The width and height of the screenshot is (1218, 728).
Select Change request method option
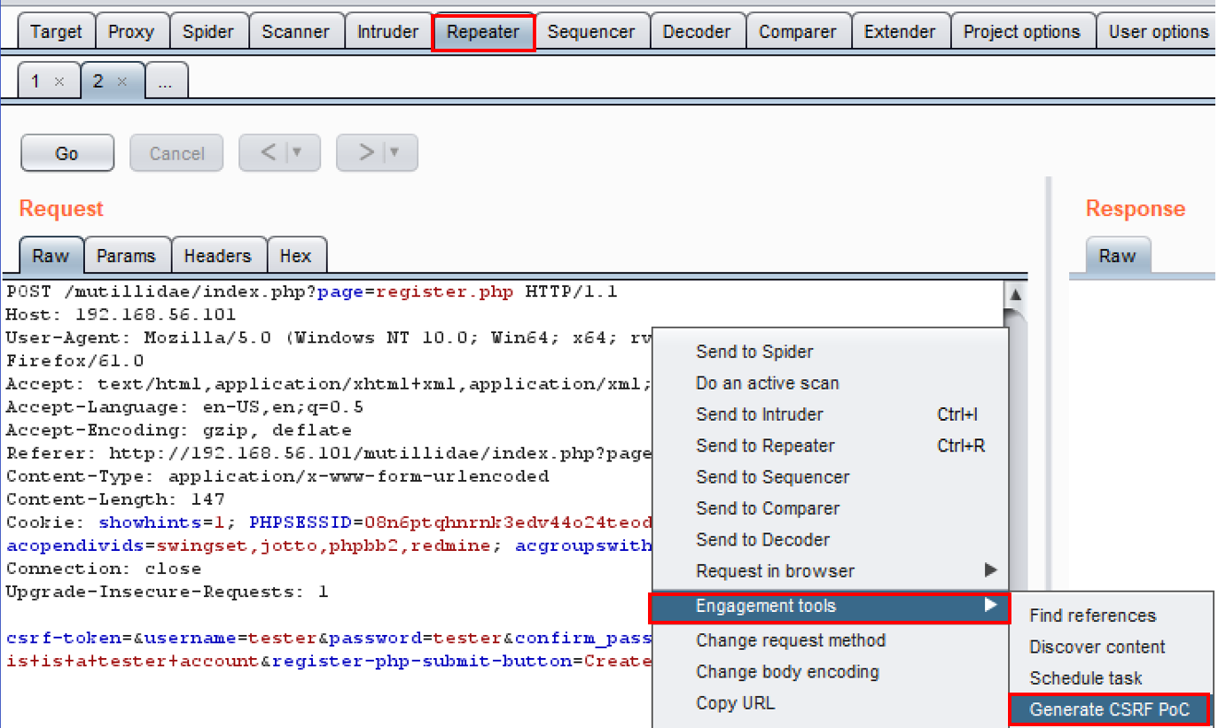tap(790, 640)
